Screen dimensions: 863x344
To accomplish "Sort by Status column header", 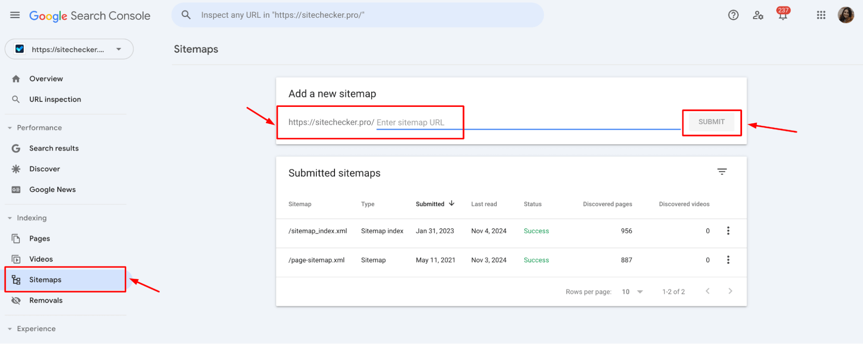I will (532, 204).
